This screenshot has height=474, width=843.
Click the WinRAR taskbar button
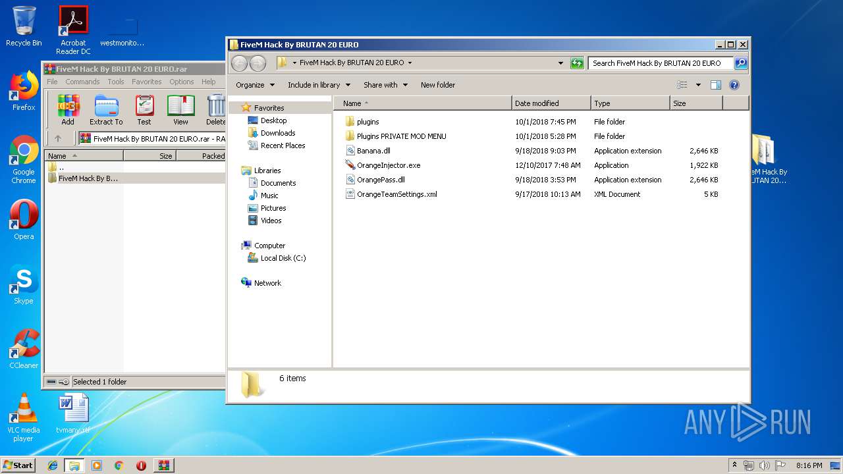point(164,465)
